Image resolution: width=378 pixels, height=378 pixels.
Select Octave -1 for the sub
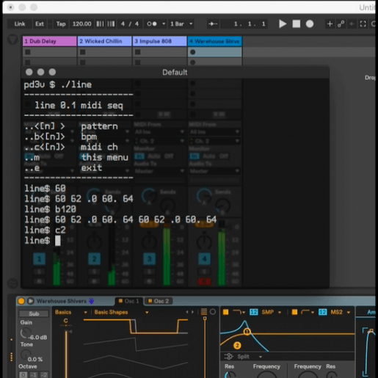click(x=34, y=374)
